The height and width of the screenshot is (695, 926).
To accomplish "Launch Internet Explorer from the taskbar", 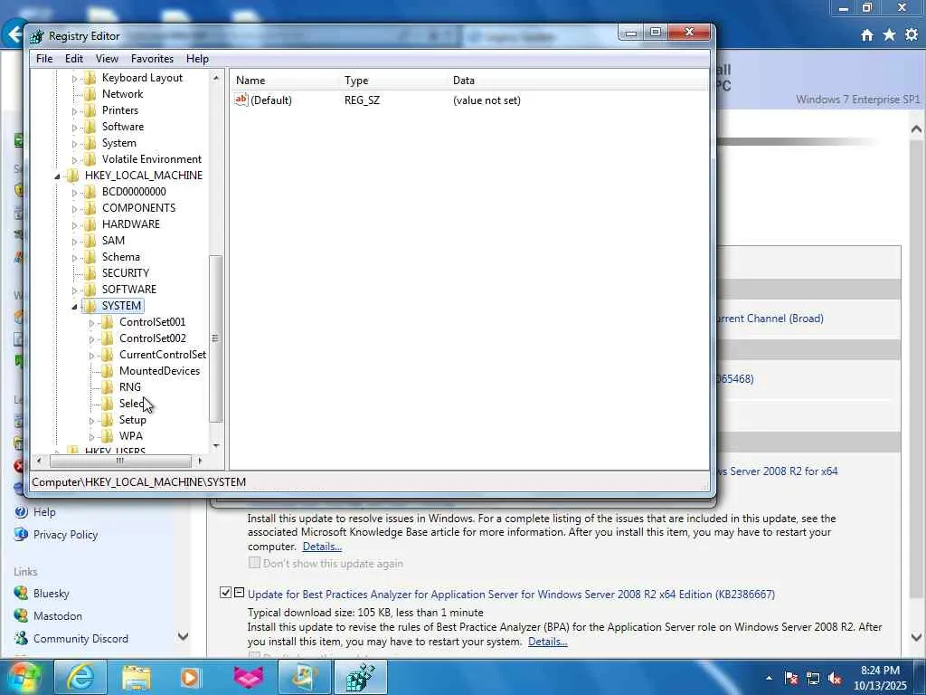I will (x=80, y=678).
